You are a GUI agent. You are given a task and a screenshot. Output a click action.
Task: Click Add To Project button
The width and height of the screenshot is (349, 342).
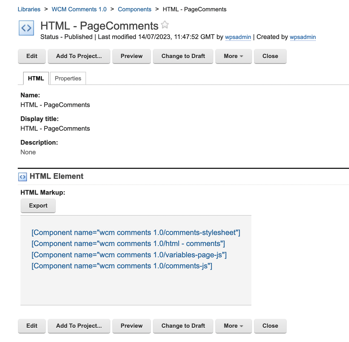pos(79,56)
